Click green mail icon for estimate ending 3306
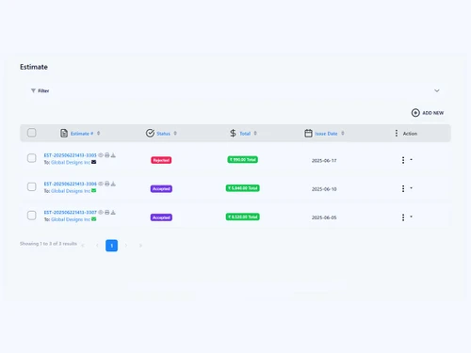The image size is (471, 353). [x=93, y=191]
